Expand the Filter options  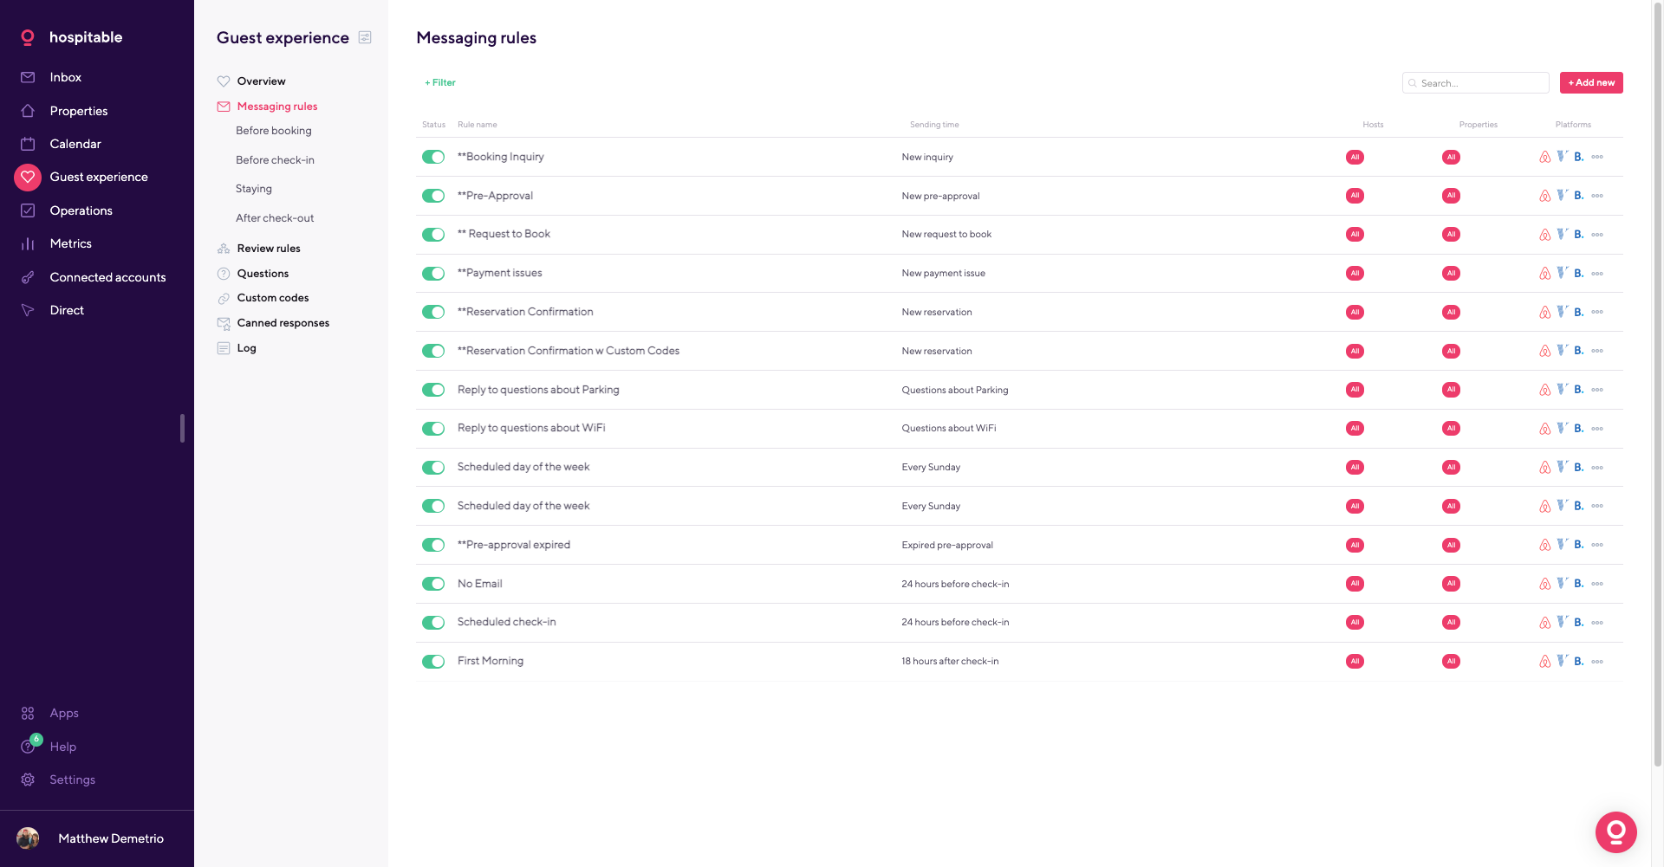(x=440, y=82)
